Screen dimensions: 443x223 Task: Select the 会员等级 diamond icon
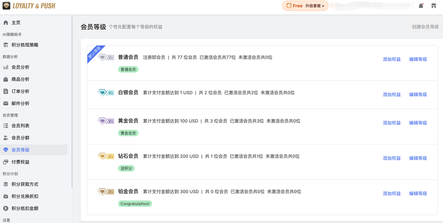point(6,150)
